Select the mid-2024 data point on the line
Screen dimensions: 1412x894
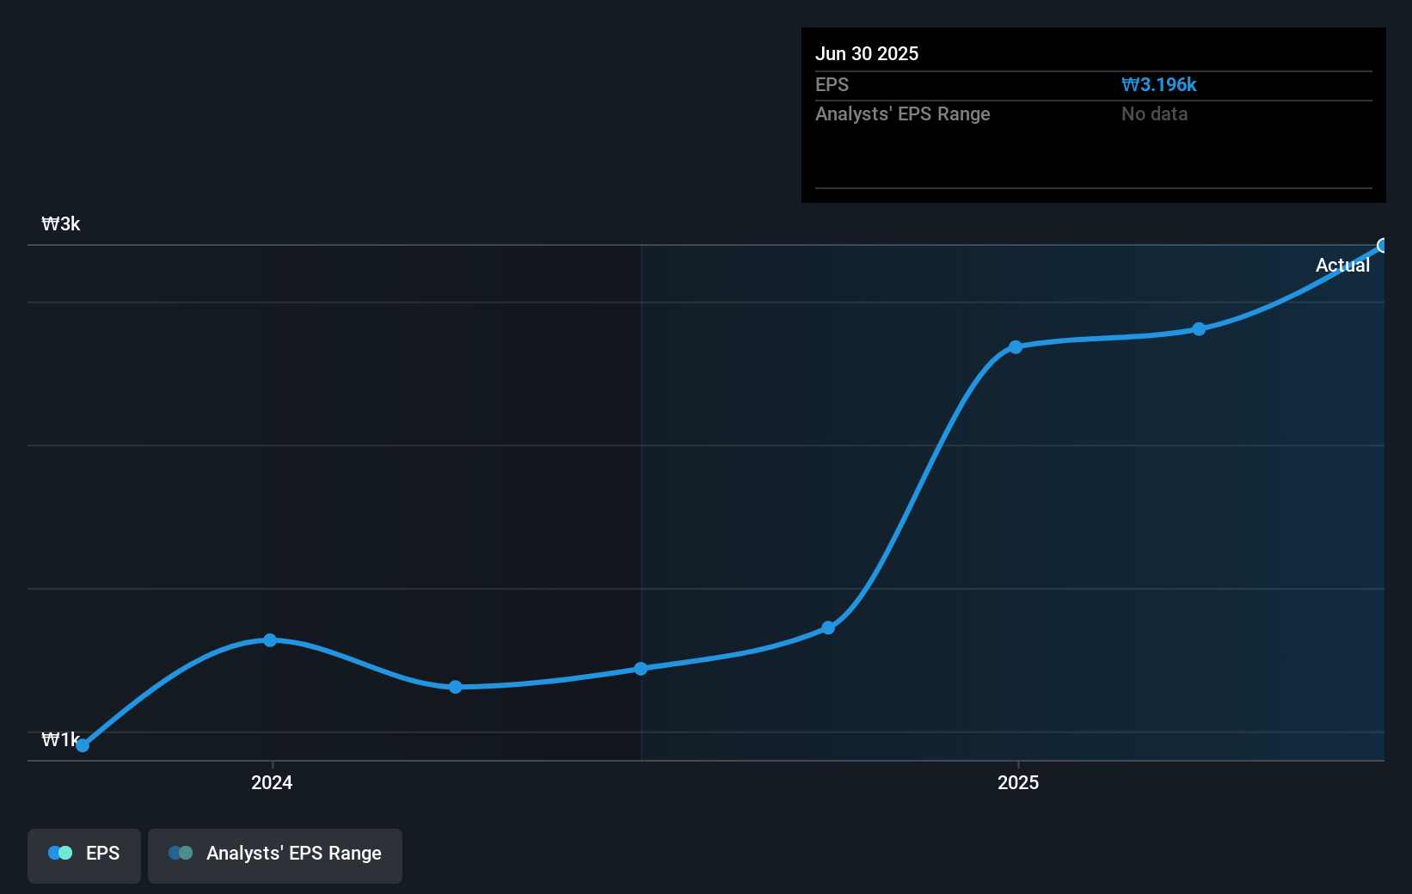pos(641,669)
